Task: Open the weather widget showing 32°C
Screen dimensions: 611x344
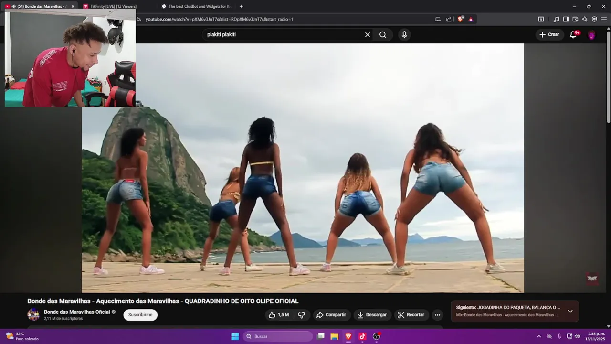Action: (x=21, y=336)
